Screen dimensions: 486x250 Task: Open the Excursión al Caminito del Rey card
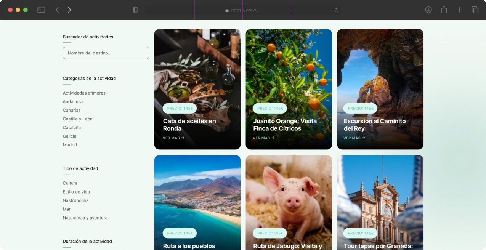pyautogui.click(x=380, y=89)
